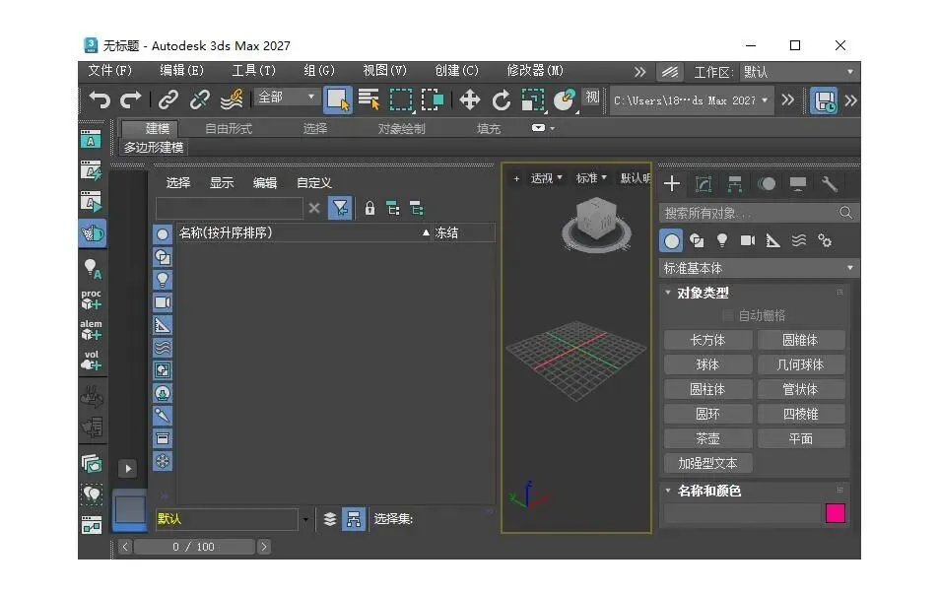Toggle Display Geometry filter in Scene Explorer
The height and width of the screenshot is (593, 939).
pyautogui.click(x=163, y=234)
